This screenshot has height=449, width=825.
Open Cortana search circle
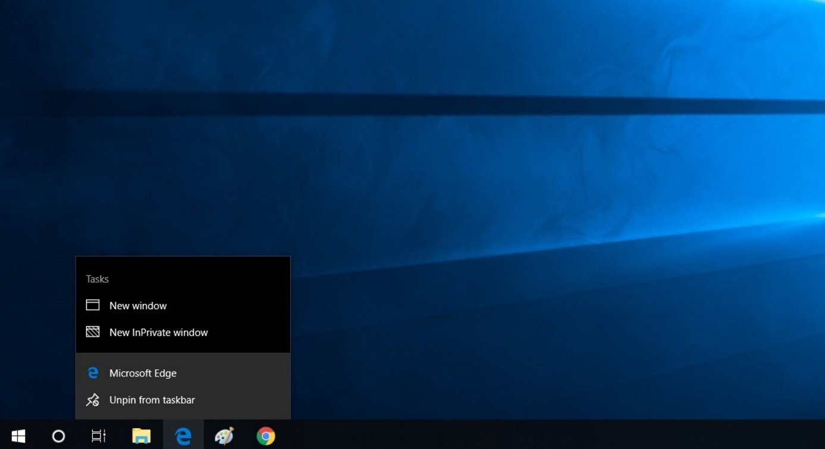coord(58,436)
